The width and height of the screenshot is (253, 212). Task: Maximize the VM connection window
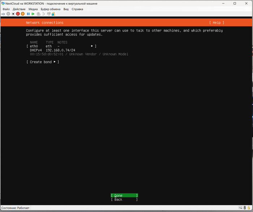click(x=235, y=3)
